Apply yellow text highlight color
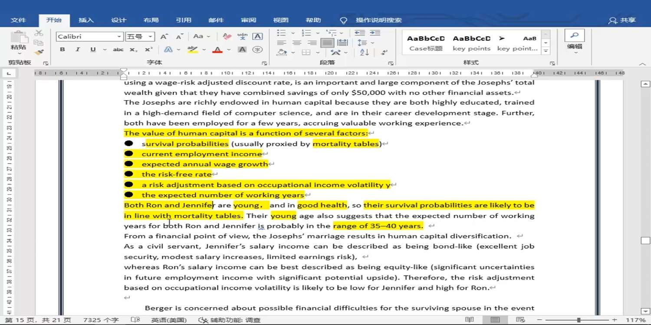This screenshot has width=651, height=325. (192, 50)
